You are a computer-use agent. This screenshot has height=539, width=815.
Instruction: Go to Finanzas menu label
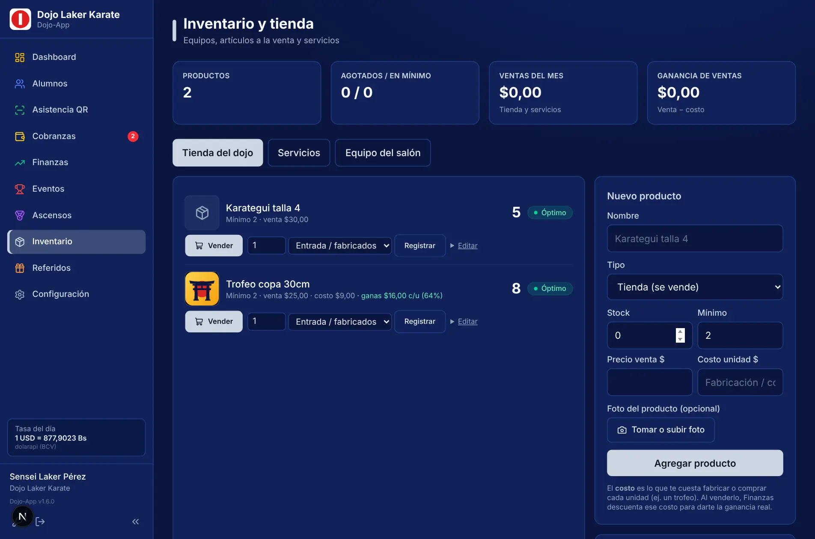50,163
